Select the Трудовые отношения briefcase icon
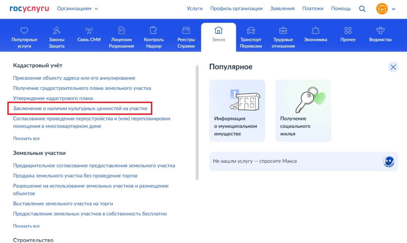The height and width of the screenshot is (243, 407). [x=283, y=30]
